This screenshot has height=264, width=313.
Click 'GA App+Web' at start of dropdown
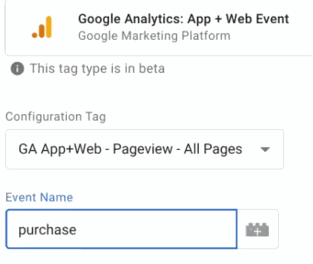point(52,149)
